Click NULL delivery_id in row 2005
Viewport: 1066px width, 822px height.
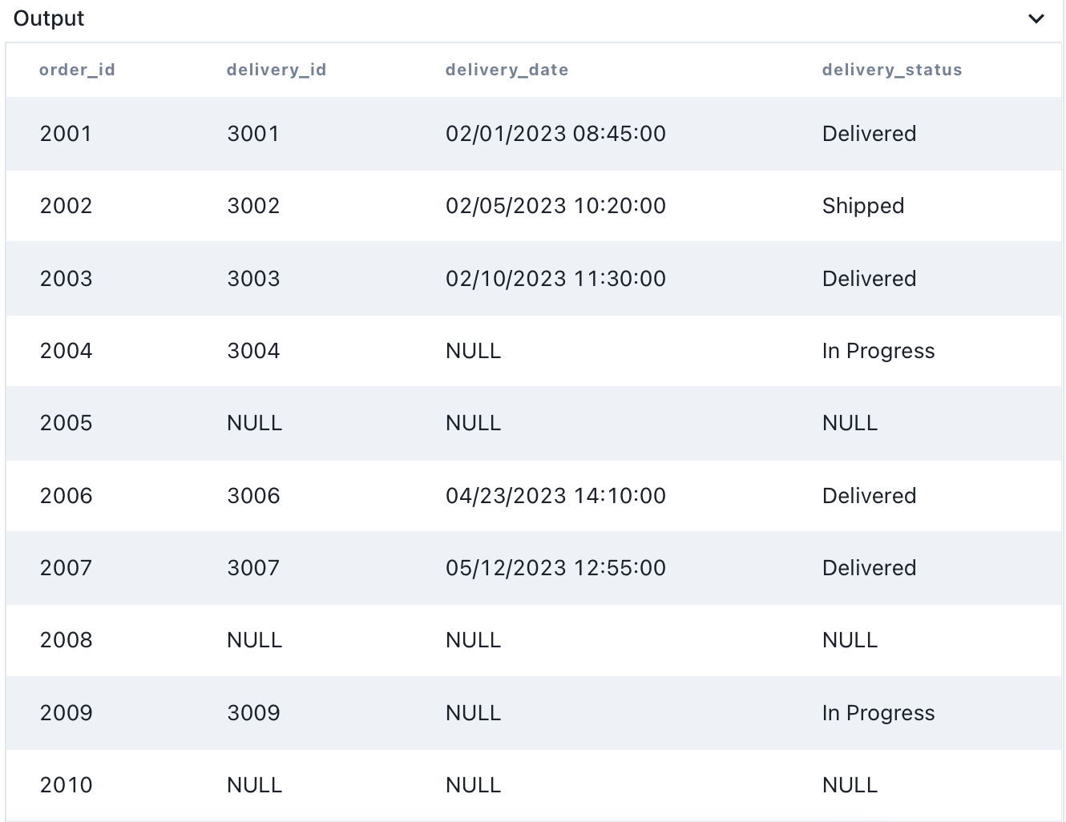click(x=255, y=423)
